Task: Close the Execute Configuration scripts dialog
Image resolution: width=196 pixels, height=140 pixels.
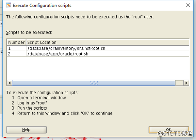Action: pos(188,5)
